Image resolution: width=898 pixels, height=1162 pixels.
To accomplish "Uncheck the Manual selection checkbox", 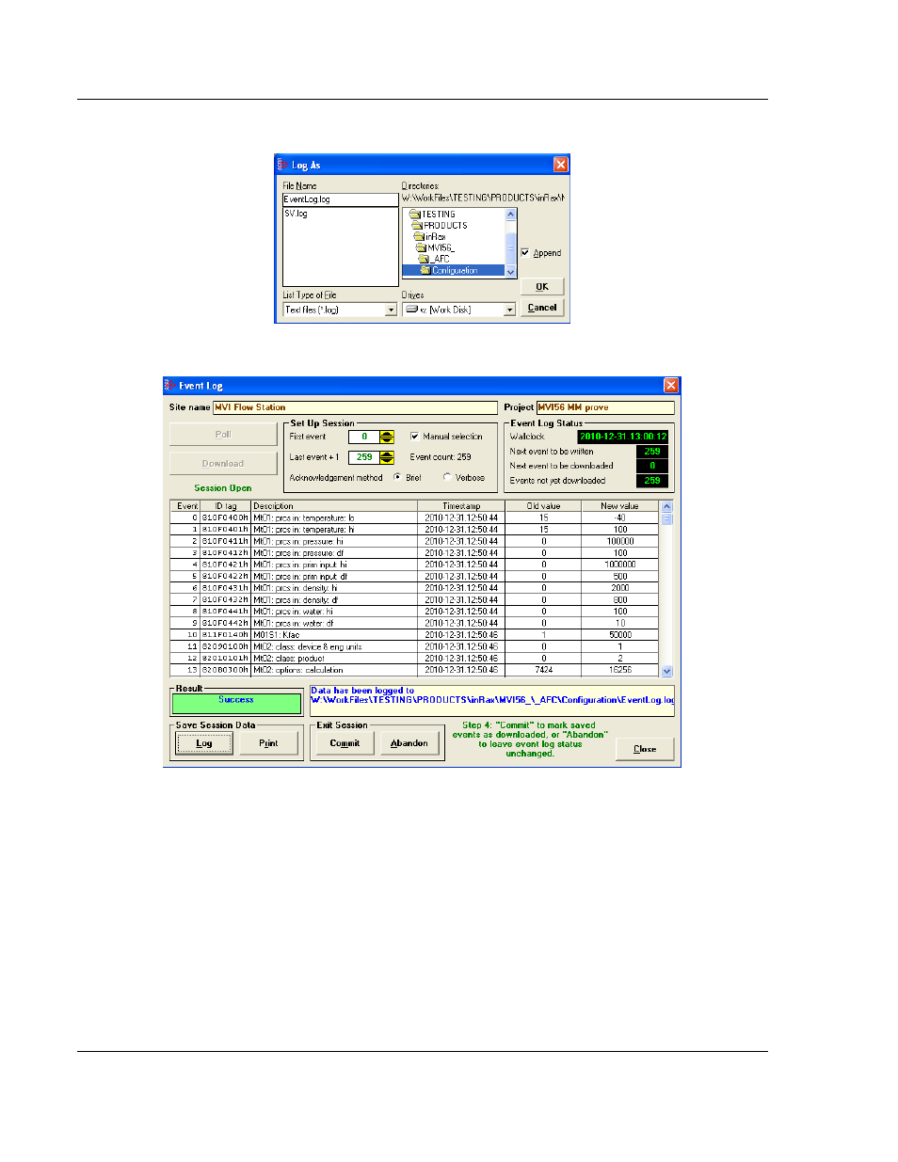I will point(414,437).
